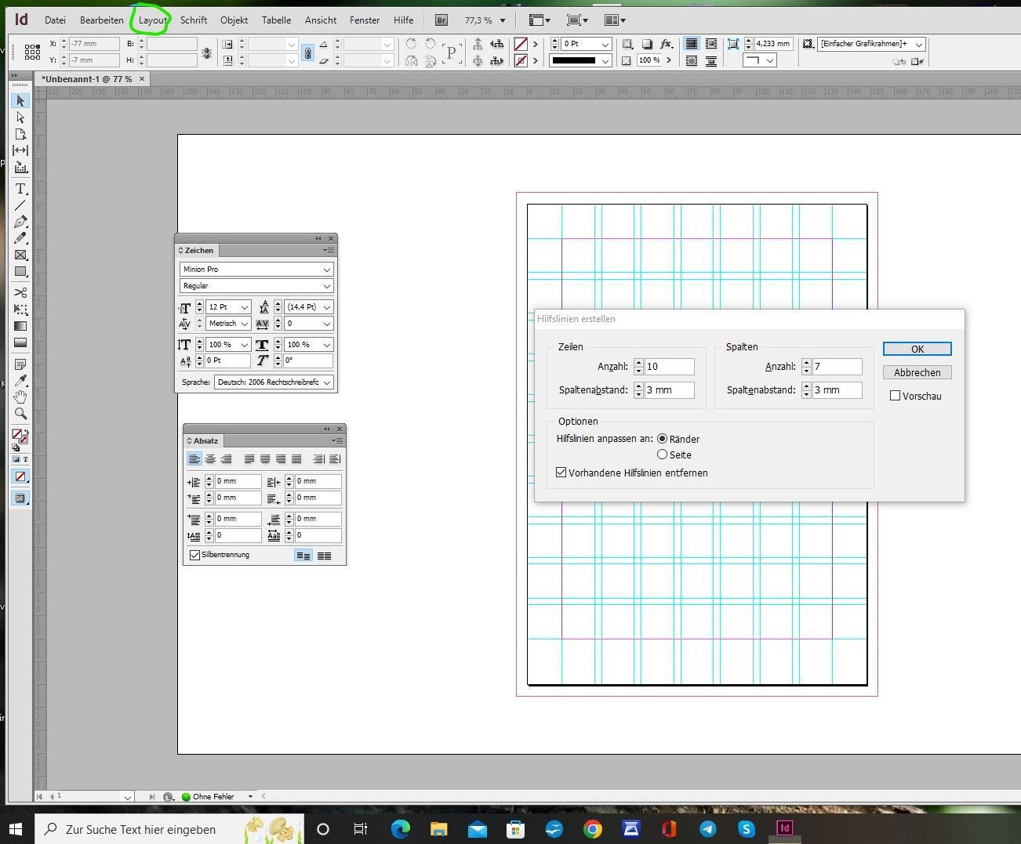
Task: Click the Zeilen Anzahl input field
Action: click(x=669, y=367)
